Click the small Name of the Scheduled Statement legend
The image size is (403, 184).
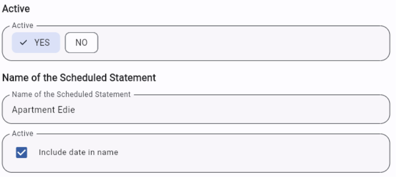[71, 94]
